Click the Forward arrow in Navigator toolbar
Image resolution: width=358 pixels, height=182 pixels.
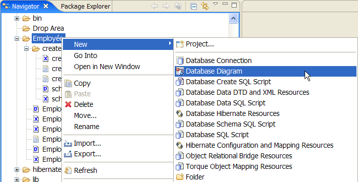click(166, 6)
